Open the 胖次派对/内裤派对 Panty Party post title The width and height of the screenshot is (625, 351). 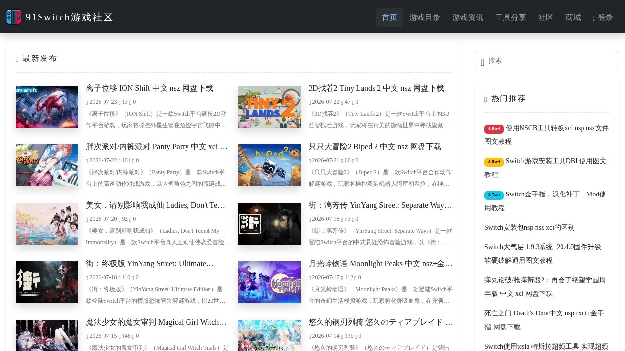157,147
